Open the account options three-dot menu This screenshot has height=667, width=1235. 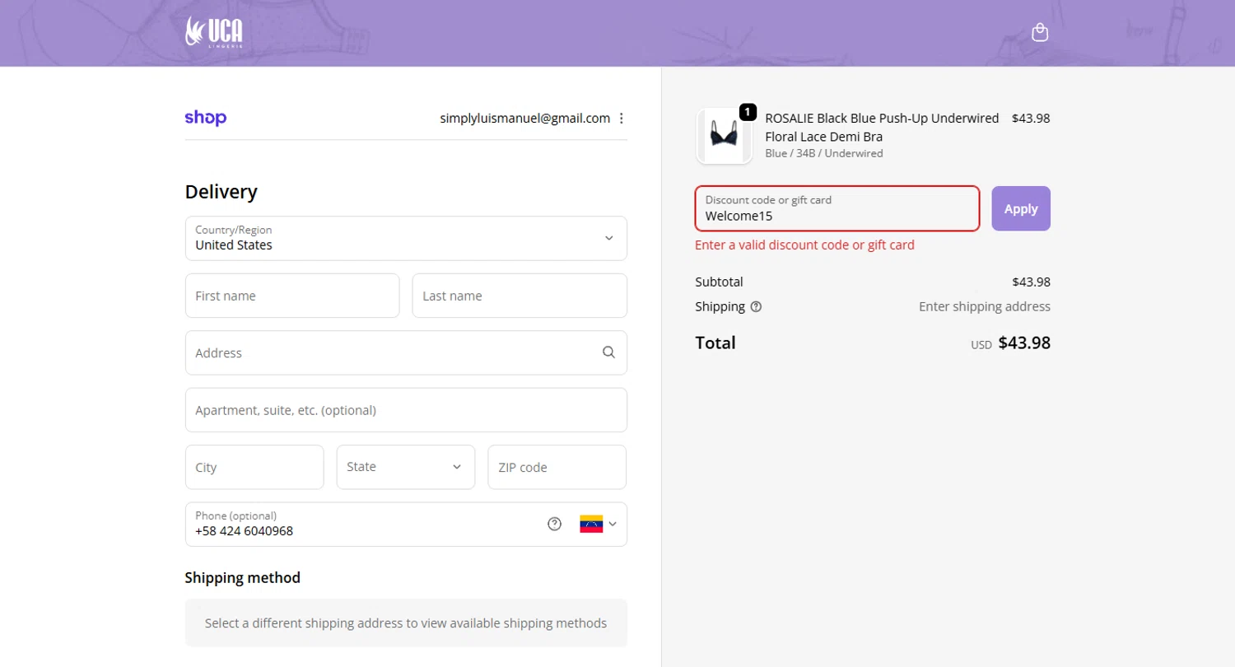click(622, 118)
